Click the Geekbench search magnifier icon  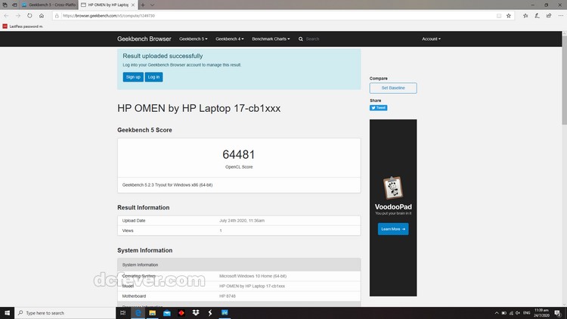300,39
